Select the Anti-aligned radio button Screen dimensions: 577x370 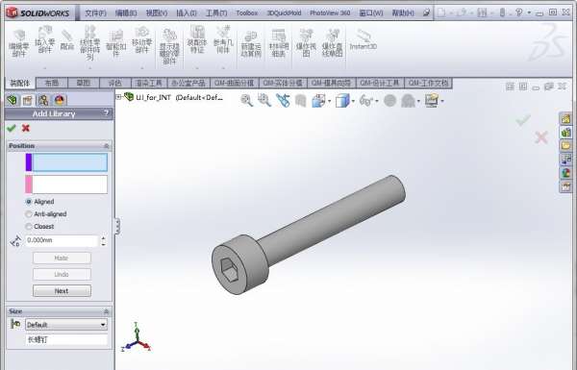[x=29, y=214]
